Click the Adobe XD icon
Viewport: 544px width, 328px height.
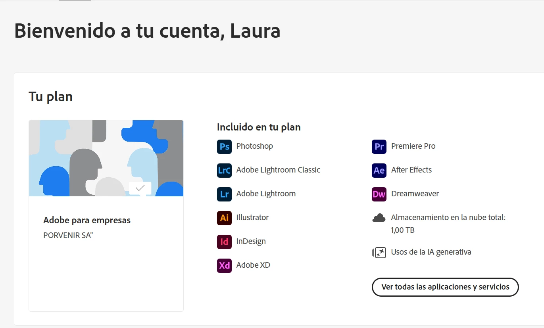(x=224, y=265)
